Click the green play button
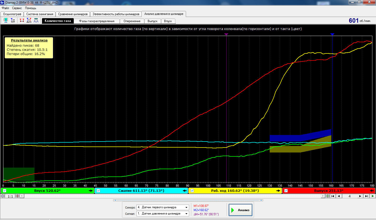Image resolution: width=376 pixels, height=220 pixels. 373,196
